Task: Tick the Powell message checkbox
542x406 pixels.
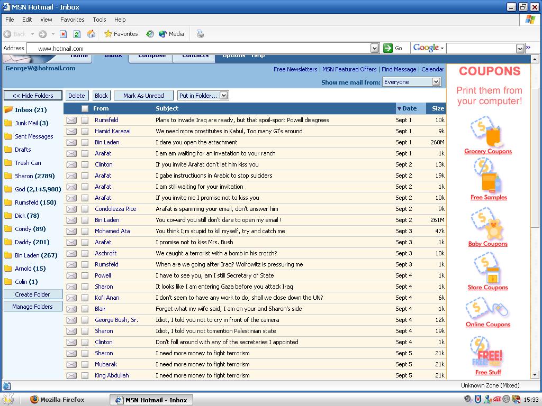Action: pos(85,275)
